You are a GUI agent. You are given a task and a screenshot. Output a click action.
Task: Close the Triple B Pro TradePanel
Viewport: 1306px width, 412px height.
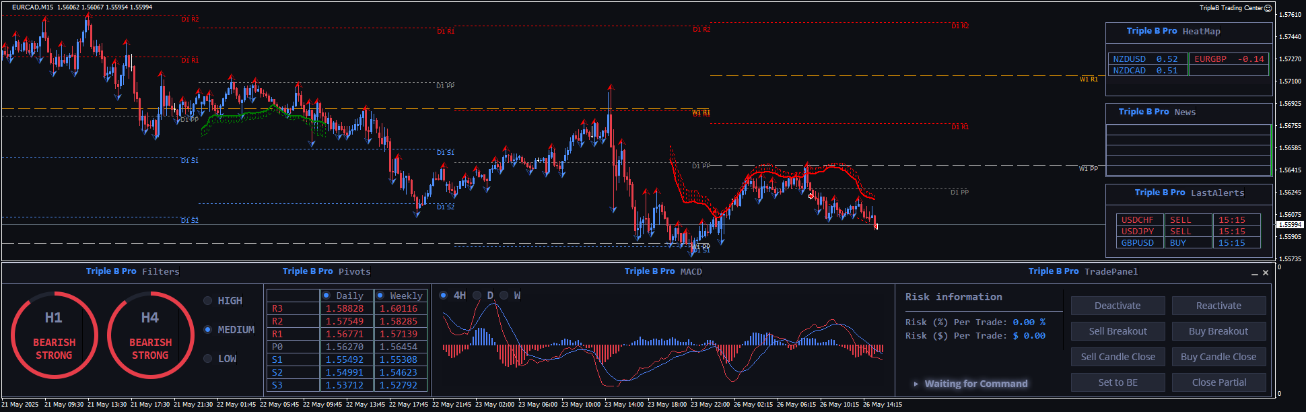pos(1266,273)
